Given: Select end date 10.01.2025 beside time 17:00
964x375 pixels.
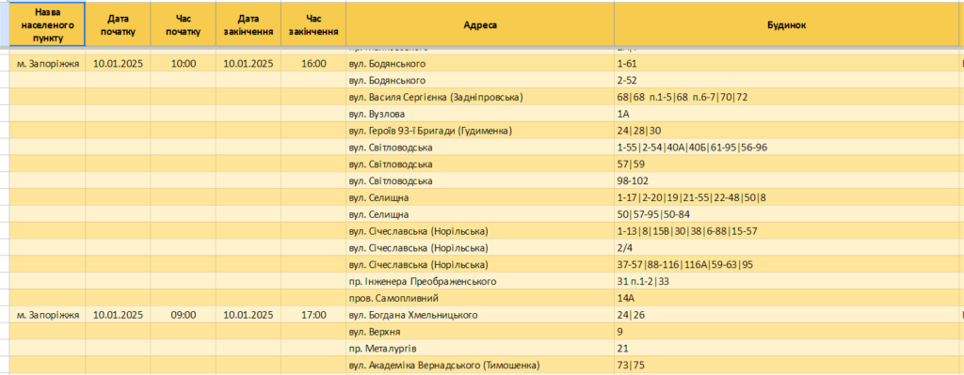Looking at the screenshot, I should (249, 315).
